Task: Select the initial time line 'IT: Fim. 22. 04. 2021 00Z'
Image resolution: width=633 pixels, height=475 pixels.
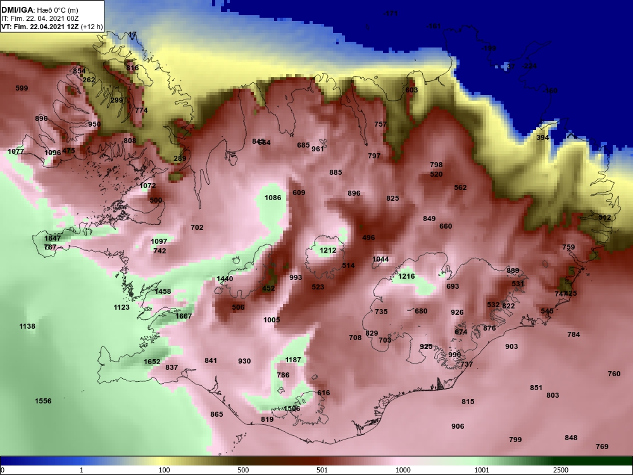Action: pos(39,18)
